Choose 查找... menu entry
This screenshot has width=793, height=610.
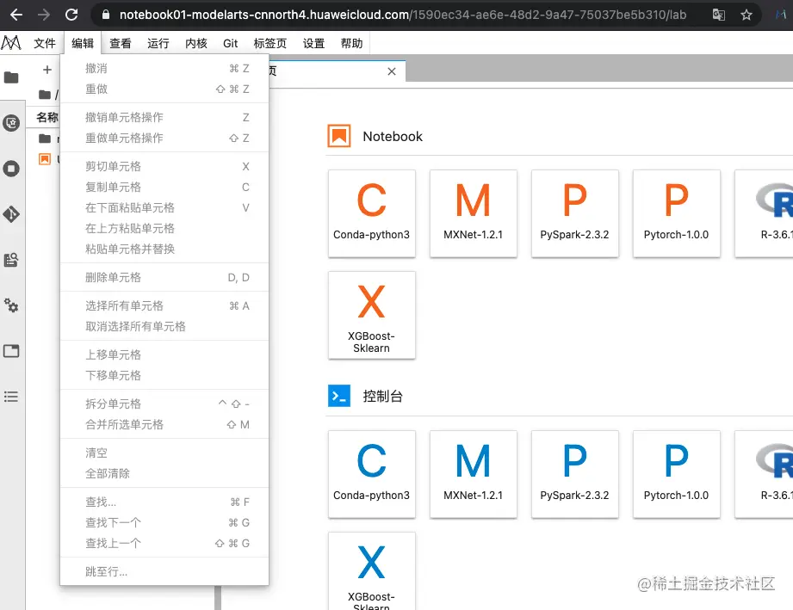tap(164, 502)
